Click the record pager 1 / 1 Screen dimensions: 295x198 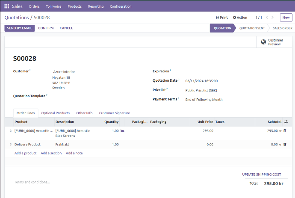tap(259, 18)
